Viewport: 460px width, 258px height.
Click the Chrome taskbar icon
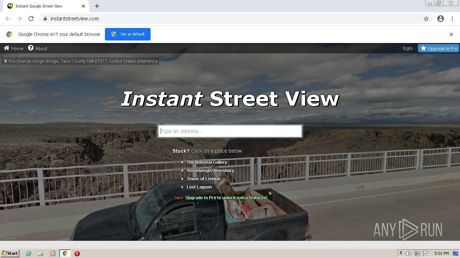click(x=65, y=253)
